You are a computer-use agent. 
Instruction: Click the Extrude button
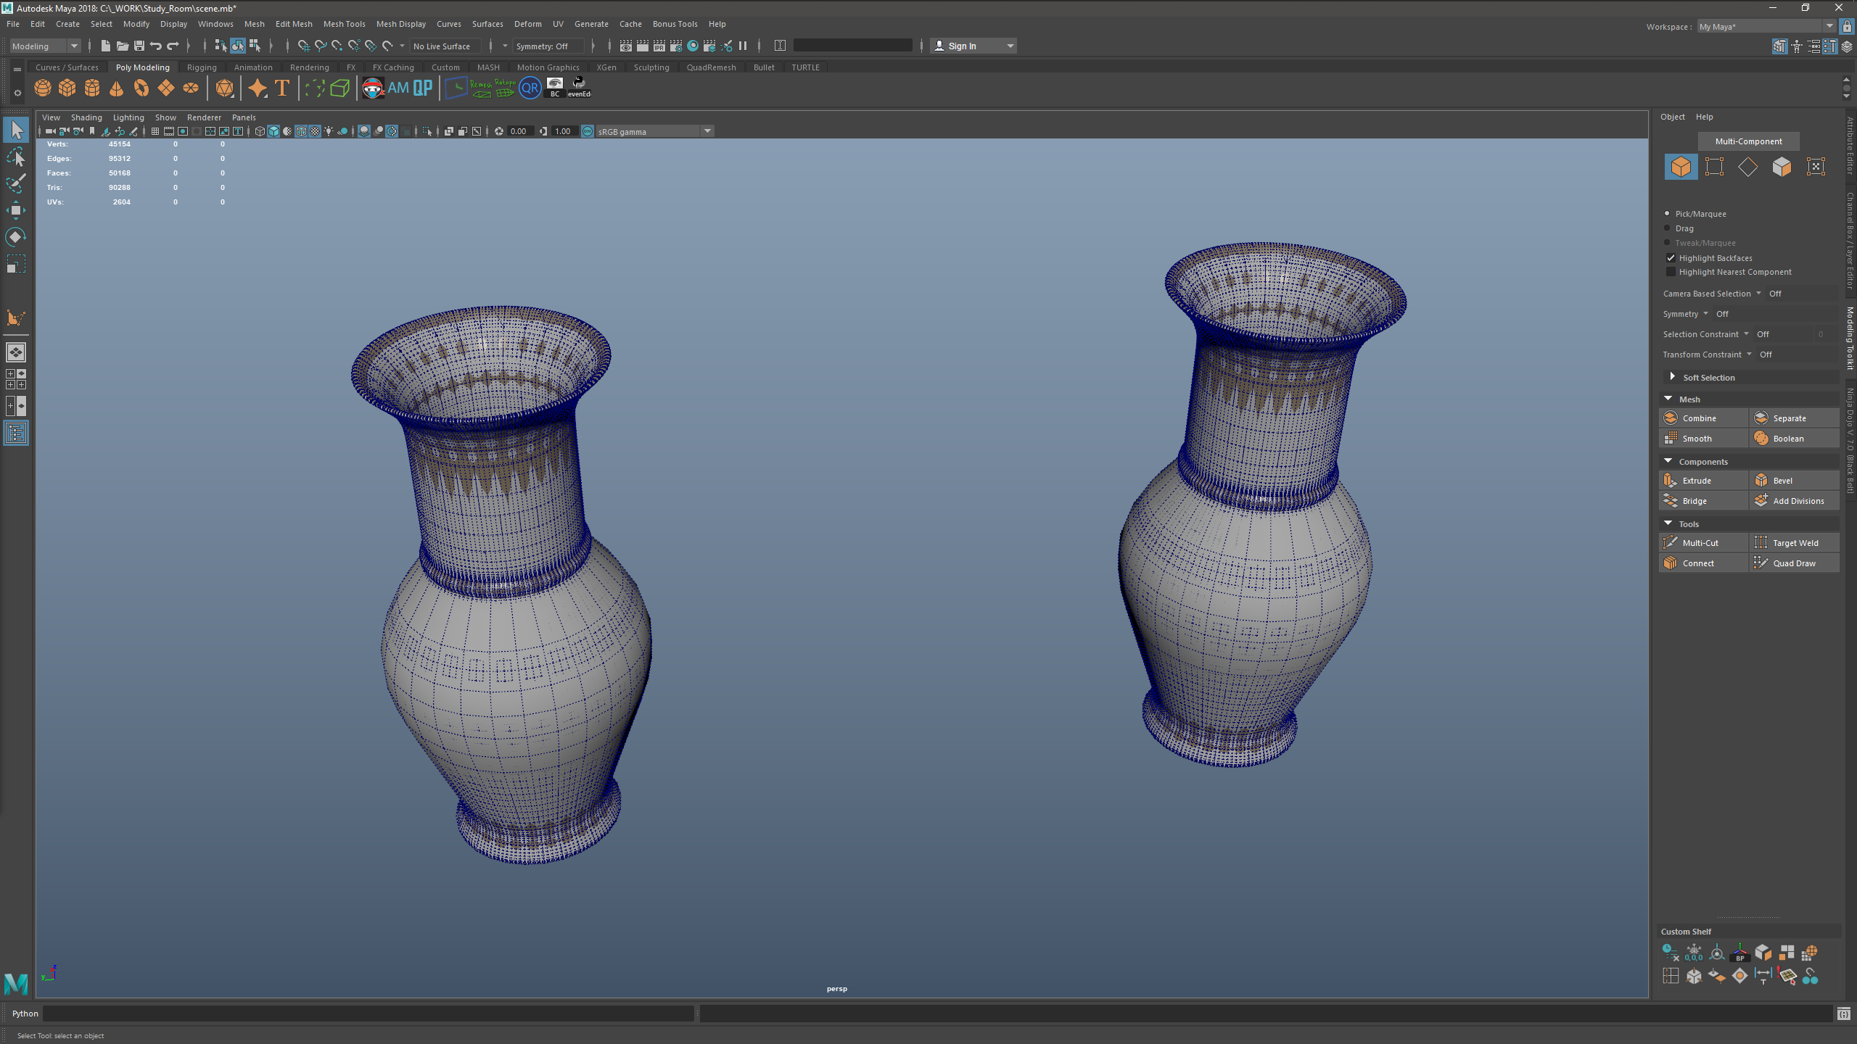tap(1703, 481)
